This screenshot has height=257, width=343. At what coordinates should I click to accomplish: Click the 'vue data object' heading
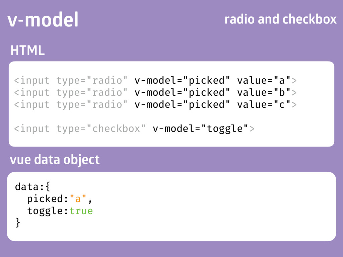[x=55, y=160]
